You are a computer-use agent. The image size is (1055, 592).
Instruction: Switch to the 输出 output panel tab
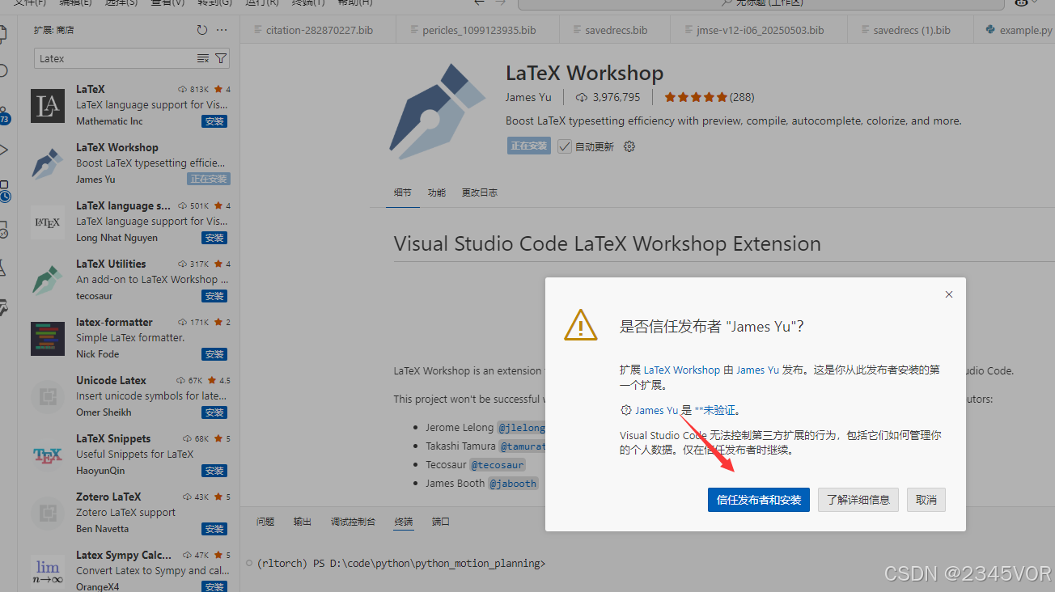tap(303, 522)
